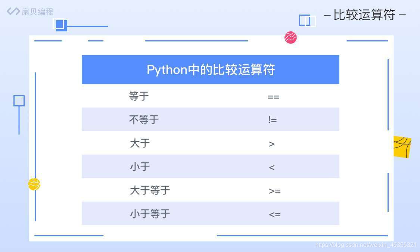Viewport: 420px width, 252px height.
Task: Click the 不等于 row in the table
Action: click(210, 119)
